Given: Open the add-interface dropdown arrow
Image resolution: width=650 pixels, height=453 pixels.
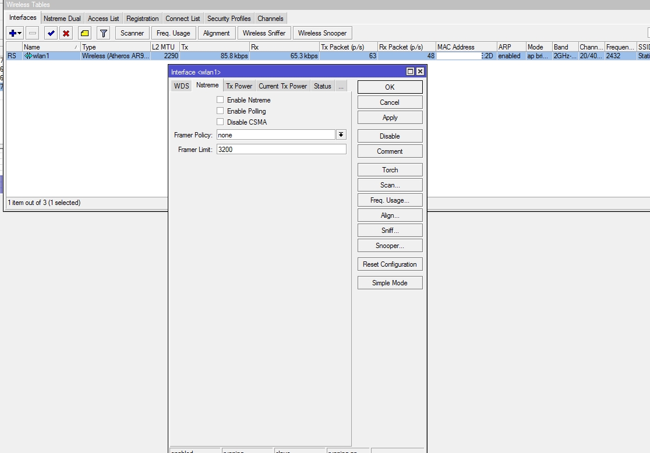Looking at the screenshot, I should tap(20, 33).
